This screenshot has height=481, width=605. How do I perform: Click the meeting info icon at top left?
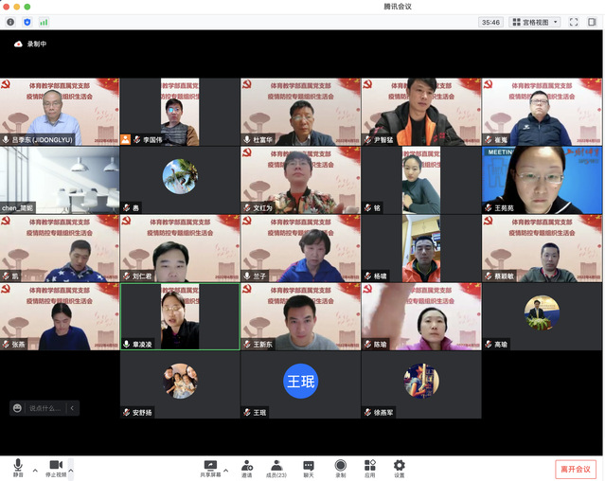(x=10, y=22)
